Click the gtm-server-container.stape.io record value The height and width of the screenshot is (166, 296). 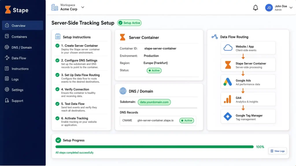[x=155, y=120]
